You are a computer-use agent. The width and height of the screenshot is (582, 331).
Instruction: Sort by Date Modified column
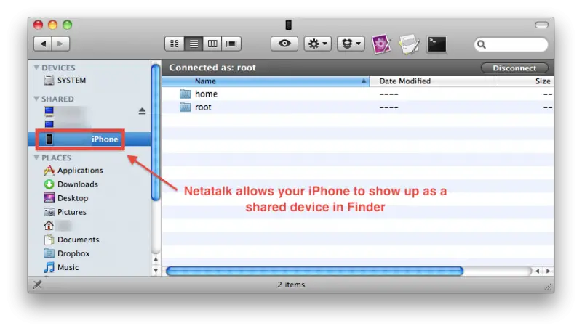tap(432, 81)
